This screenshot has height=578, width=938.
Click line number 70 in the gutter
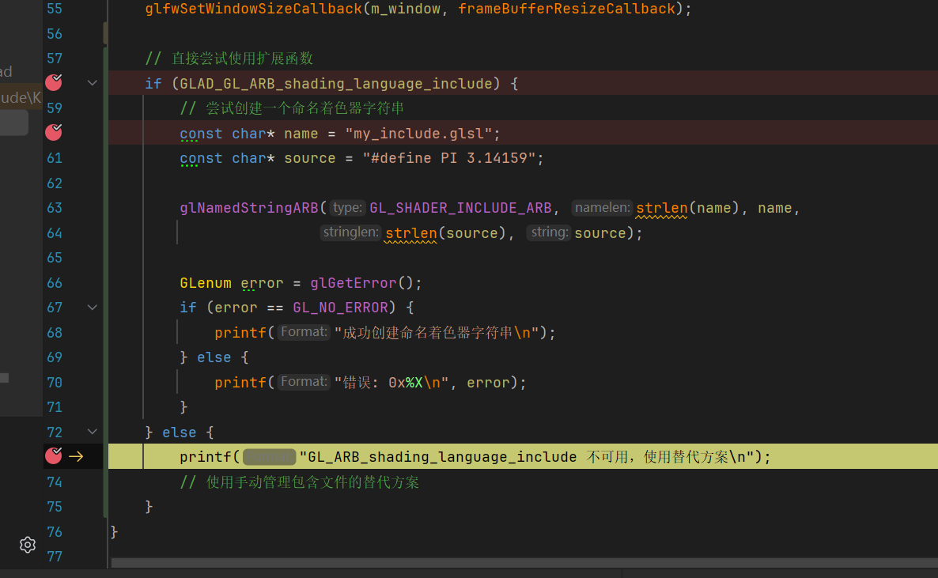[x=55, y=383]
